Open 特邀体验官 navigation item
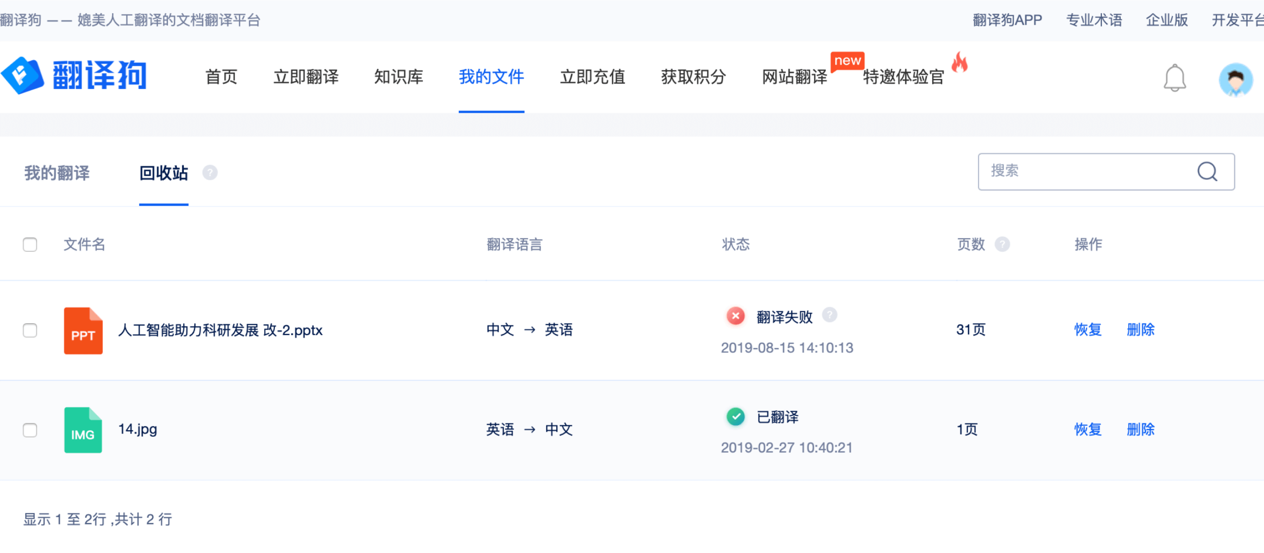The height and width of the screenshot is (553, 1264). (904, 77)
